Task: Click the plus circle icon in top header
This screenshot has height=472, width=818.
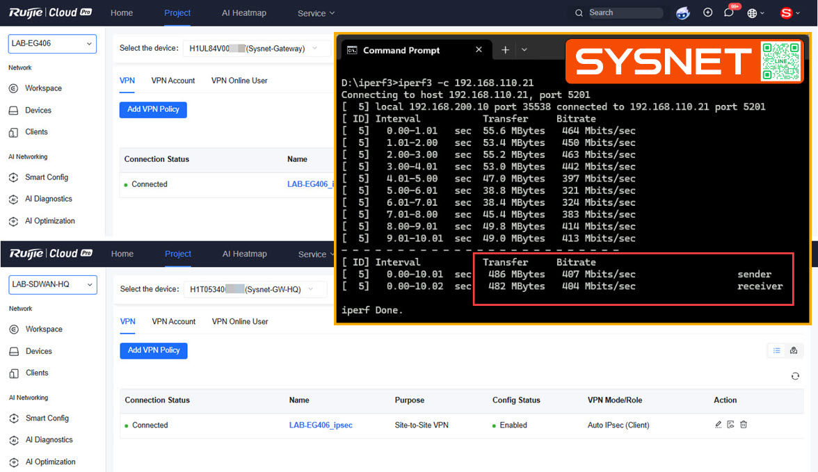Action: (708, 13)
